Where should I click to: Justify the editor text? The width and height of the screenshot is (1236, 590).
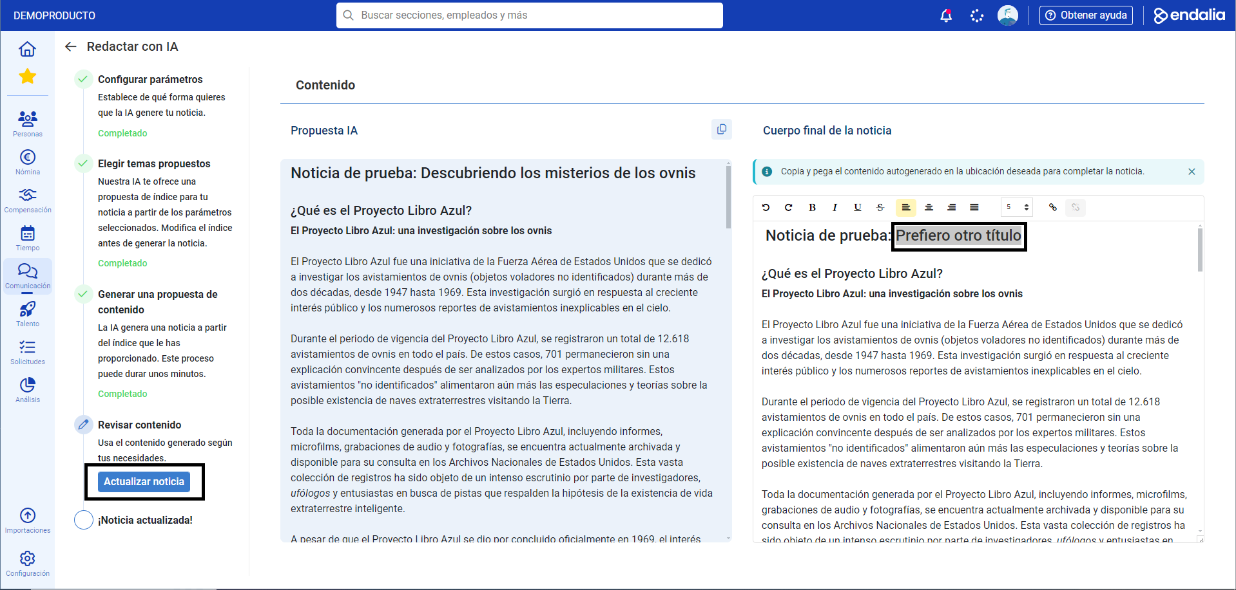tap(974, 207)
